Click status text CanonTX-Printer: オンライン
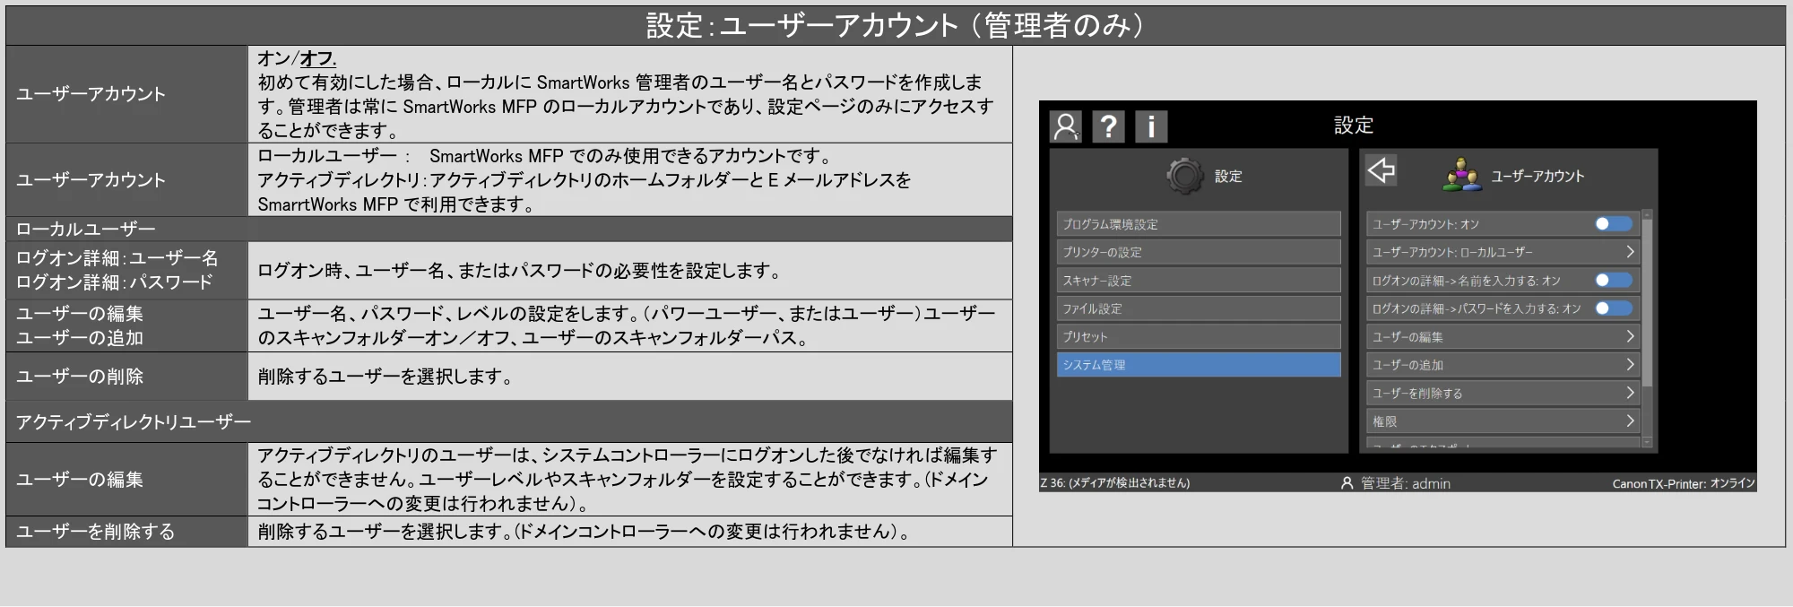Image resolution: width=1793 pixels, height=607 pixels. tap(1683, 483)
